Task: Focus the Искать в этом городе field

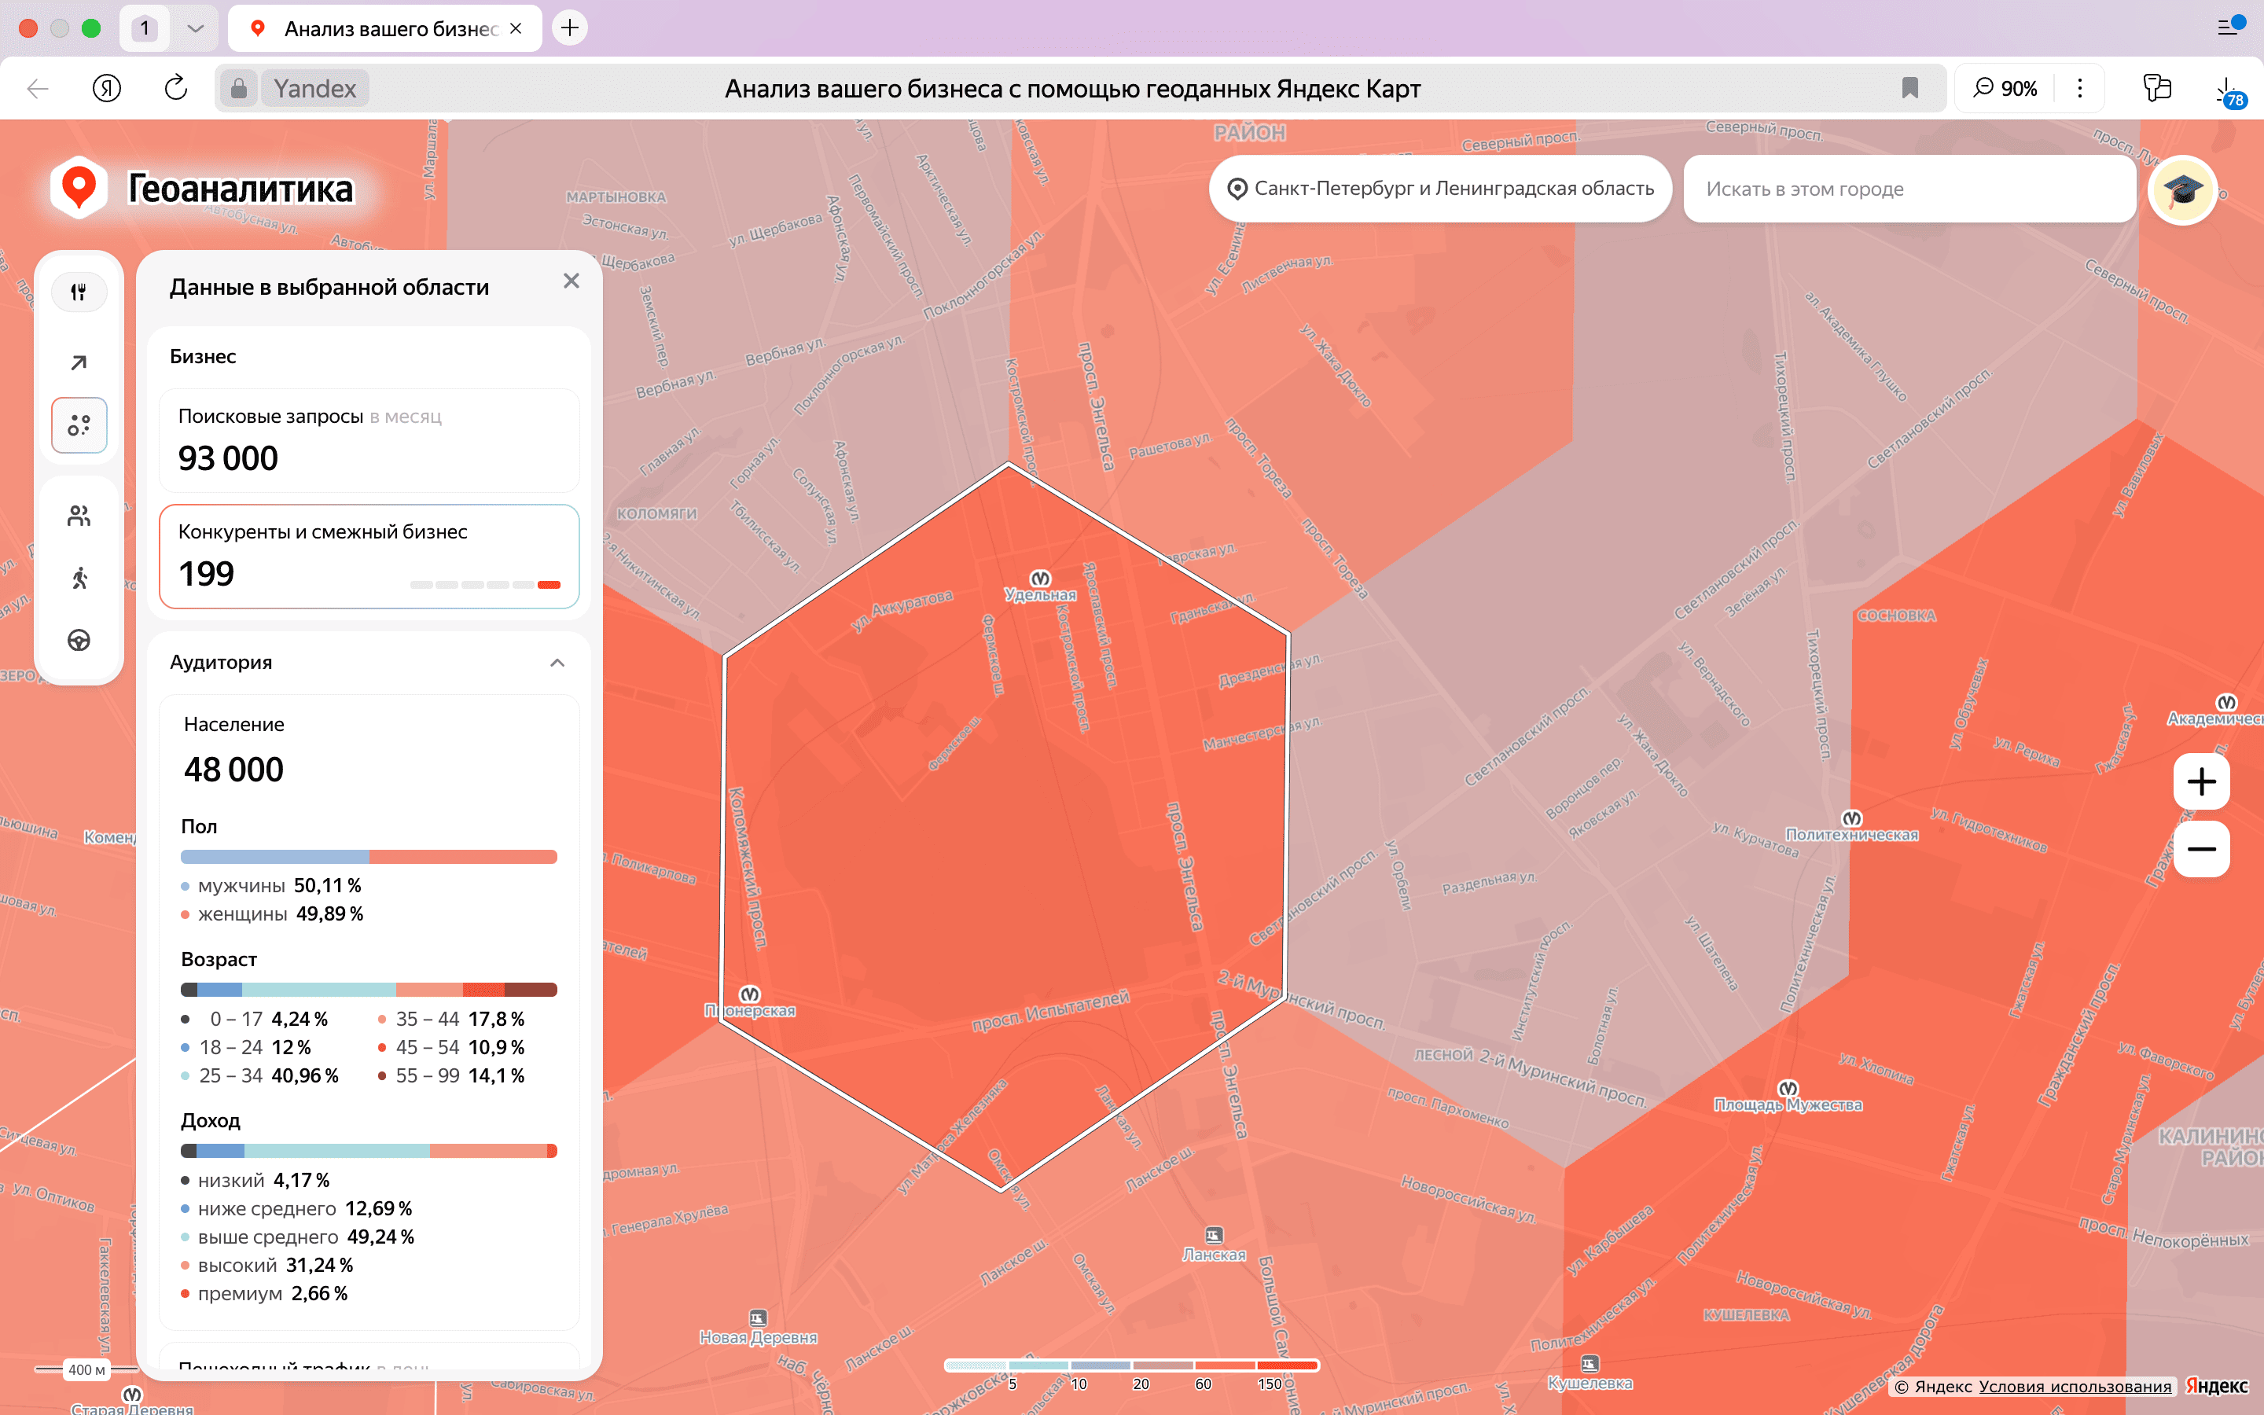Action: [x=1909, y=189]
